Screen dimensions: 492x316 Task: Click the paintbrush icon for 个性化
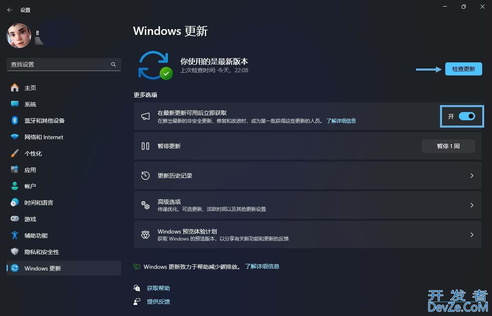click(15, 153)
